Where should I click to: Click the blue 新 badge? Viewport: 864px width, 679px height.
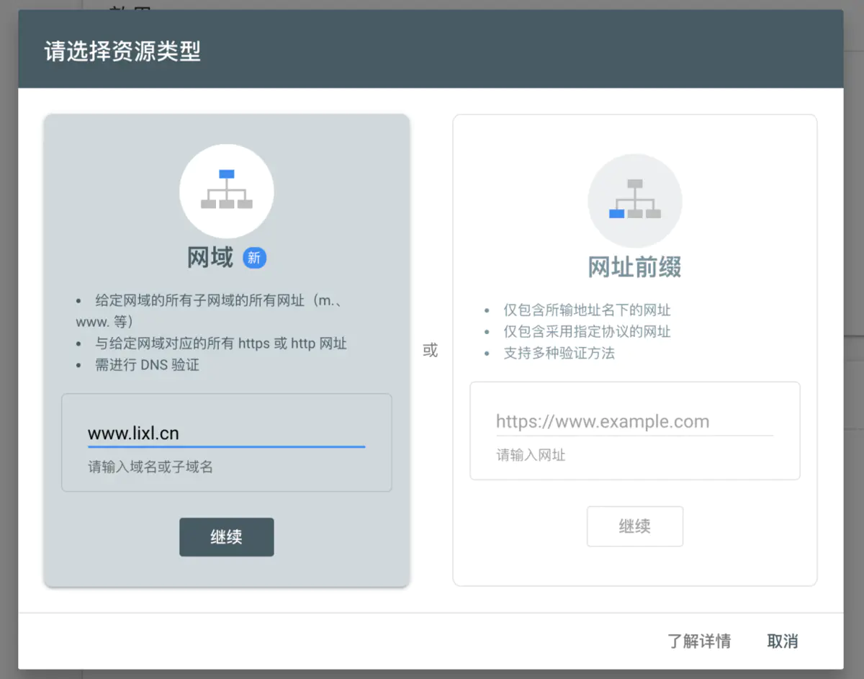(x=254, y=258)
